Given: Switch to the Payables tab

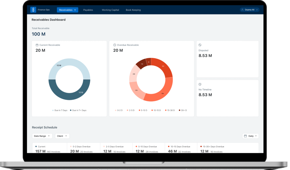Looking at the screenshot, I should [x=88, y=10].
